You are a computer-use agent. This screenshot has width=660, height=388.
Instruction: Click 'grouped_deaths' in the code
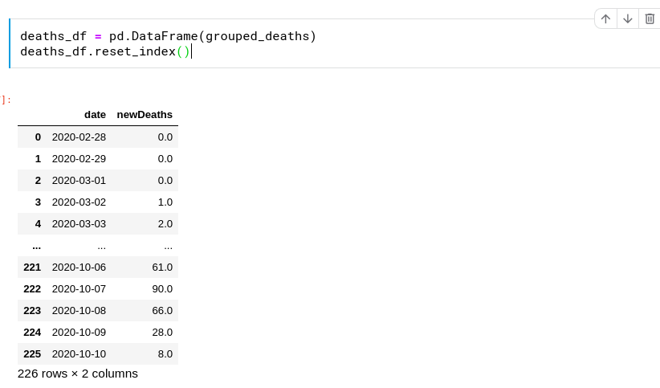(257, 36)
